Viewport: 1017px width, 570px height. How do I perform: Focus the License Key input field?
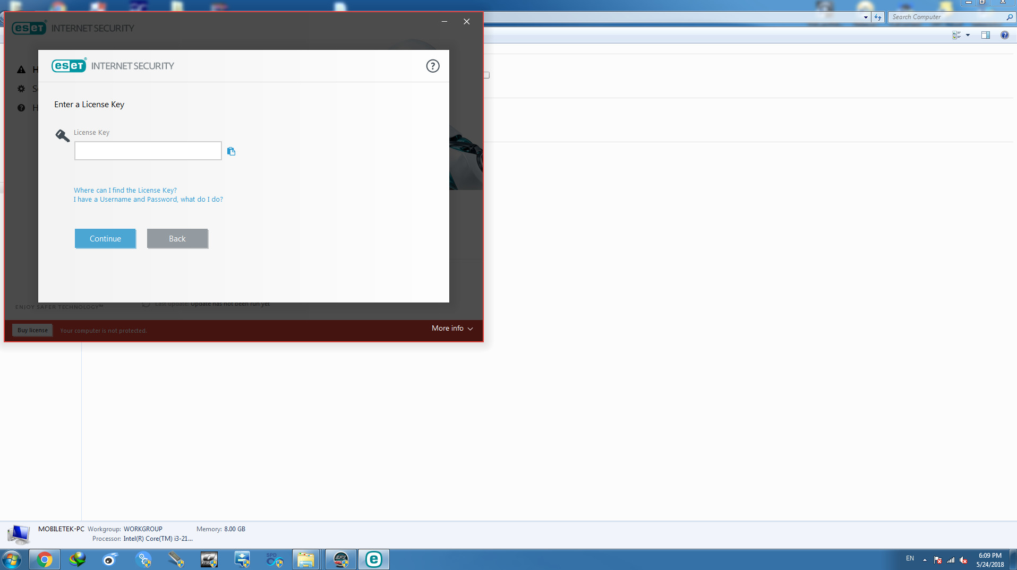pos(148,151)
